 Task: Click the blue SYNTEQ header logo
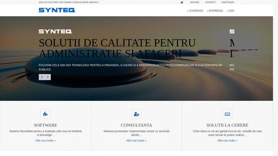pos(57,10)
